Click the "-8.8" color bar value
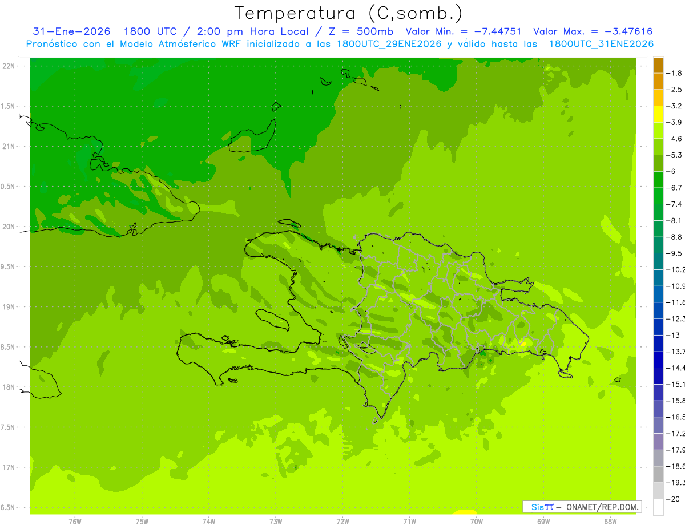This screenshot has width=685, height=529. coord(675,237)
